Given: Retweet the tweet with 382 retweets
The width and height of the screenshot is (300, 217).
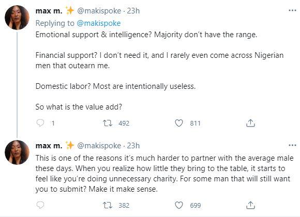Looking at the screenshot, I should [x=108, y=205].
